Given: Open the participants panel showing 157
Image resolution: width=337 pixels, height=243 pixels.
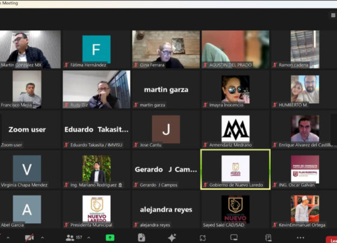Looking at the screenshot, I should (x=74, y=238).
